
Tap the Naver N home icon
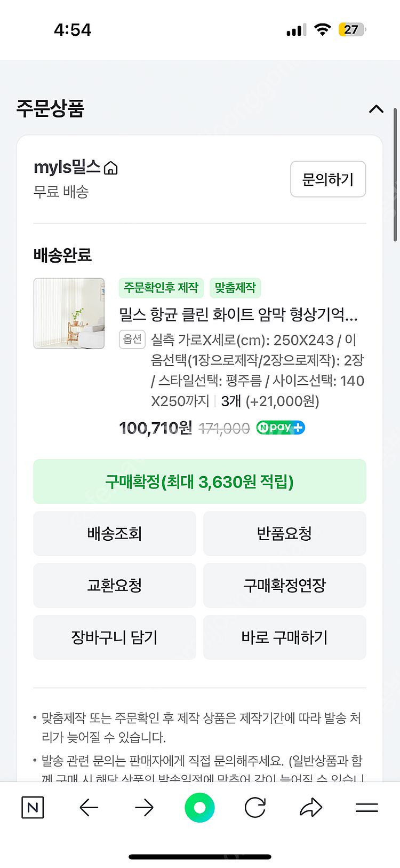(x=33, y=808)
